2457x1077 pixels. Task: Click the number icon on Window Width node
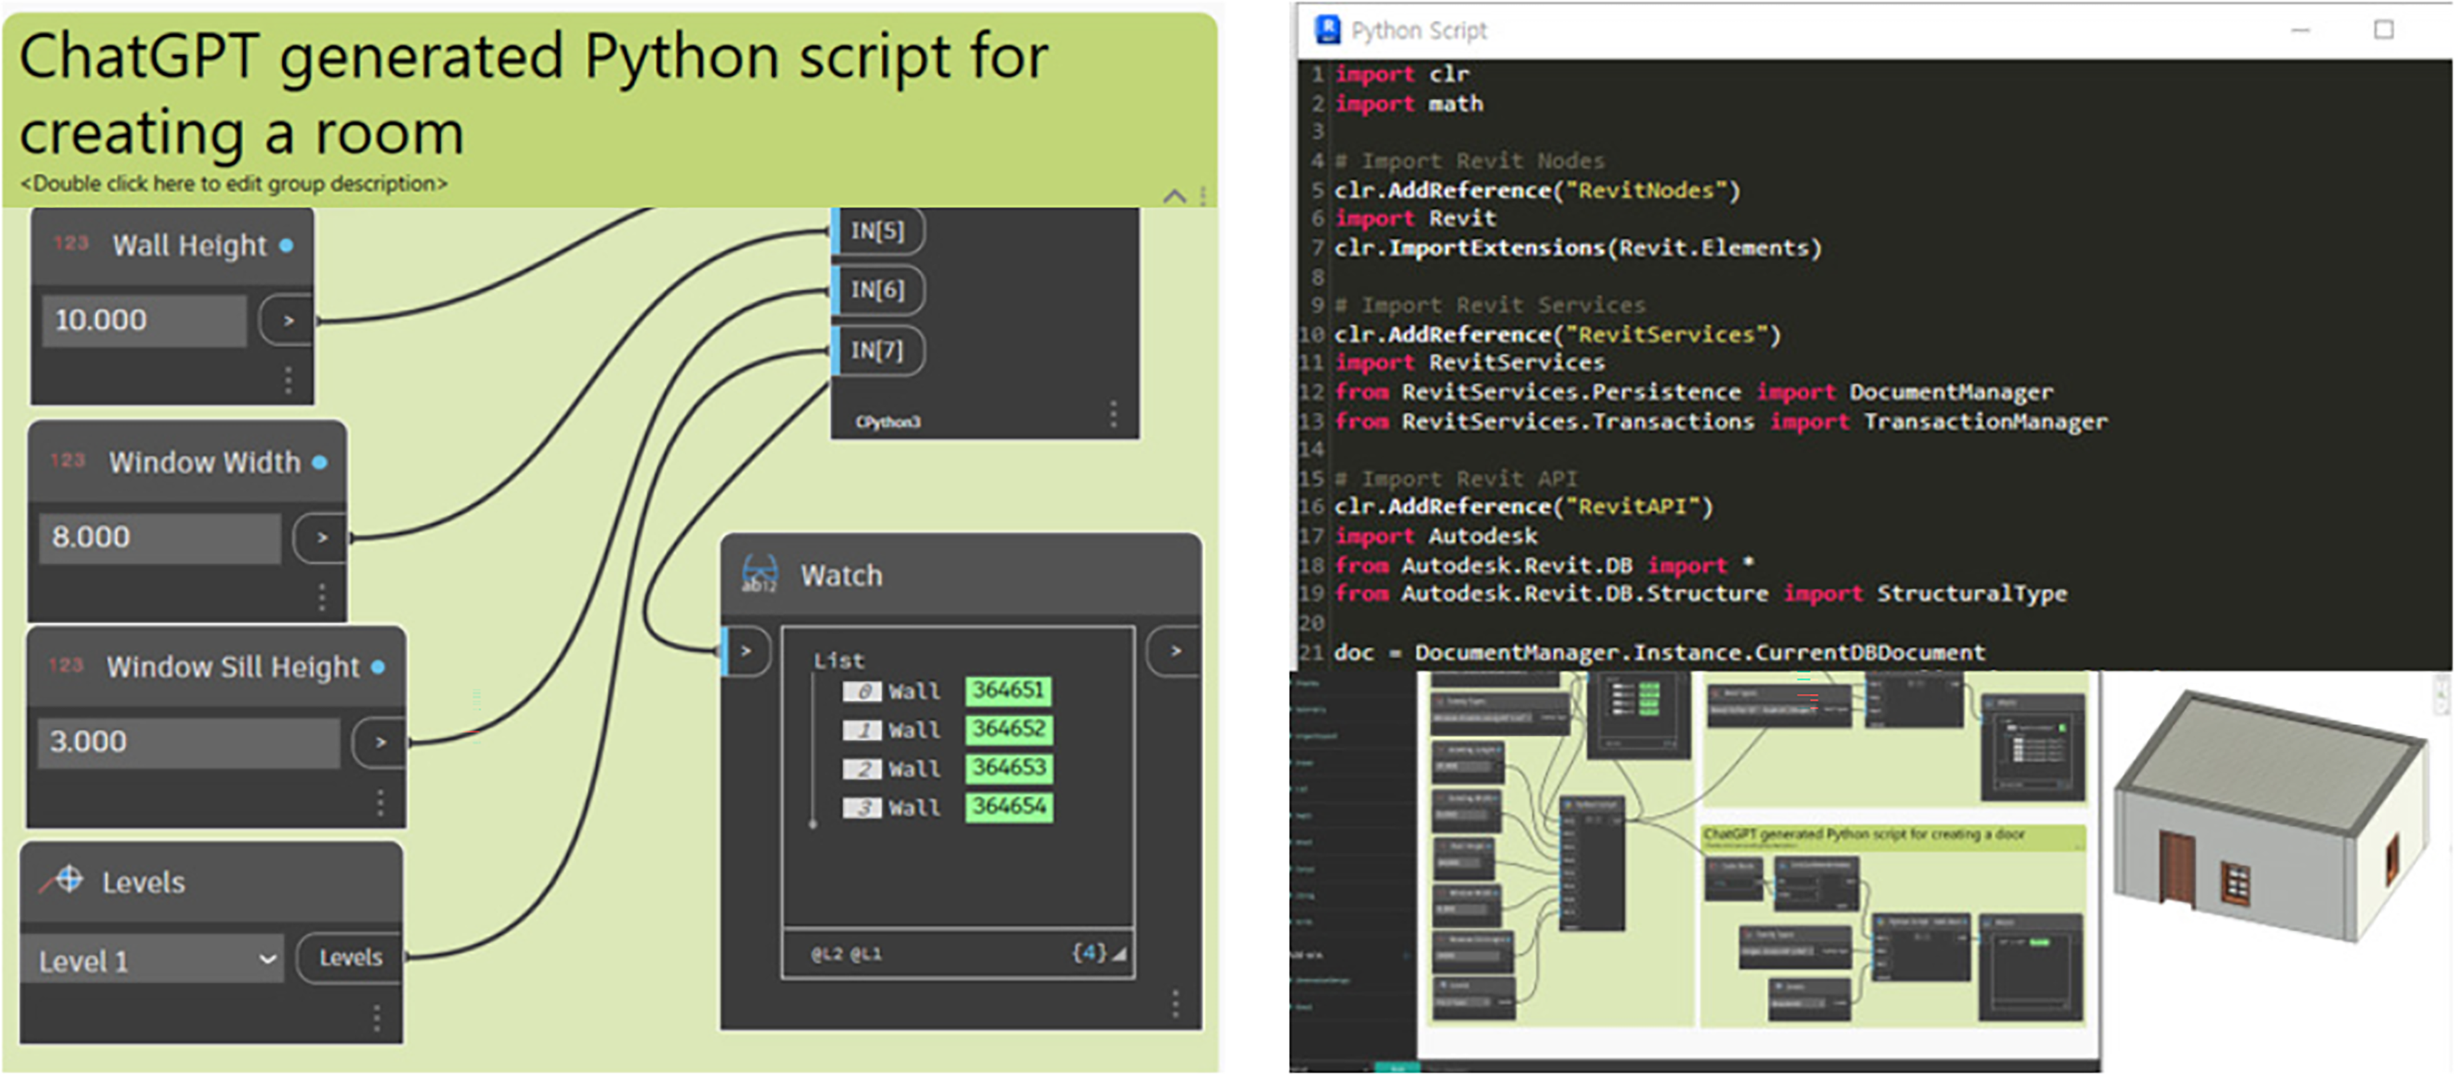(67, 461)
